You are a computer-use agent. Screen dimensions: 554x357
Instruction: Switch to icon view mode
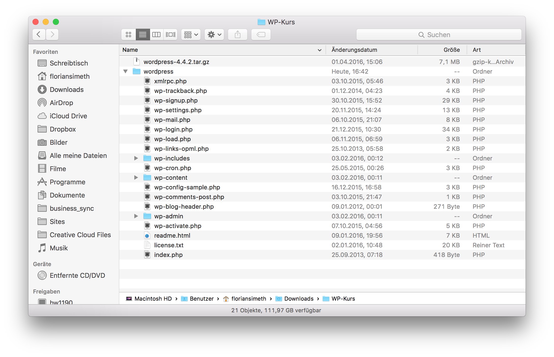click(128, 35)
